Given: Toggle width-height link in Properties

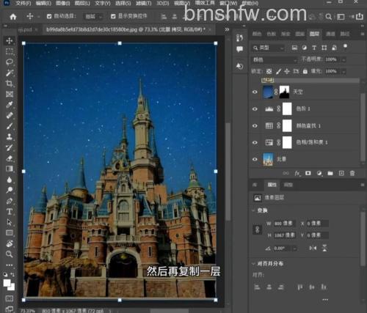Looking at the screenshot, I should click(x=258, y=229).
